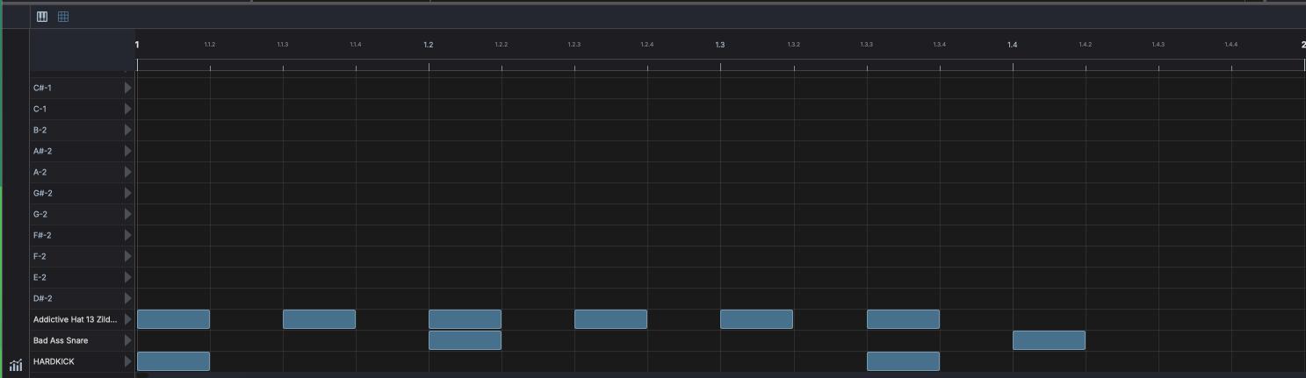Click the 1.2 marker on timeline ruler
1306x378 pixels.
click(429, 45)
